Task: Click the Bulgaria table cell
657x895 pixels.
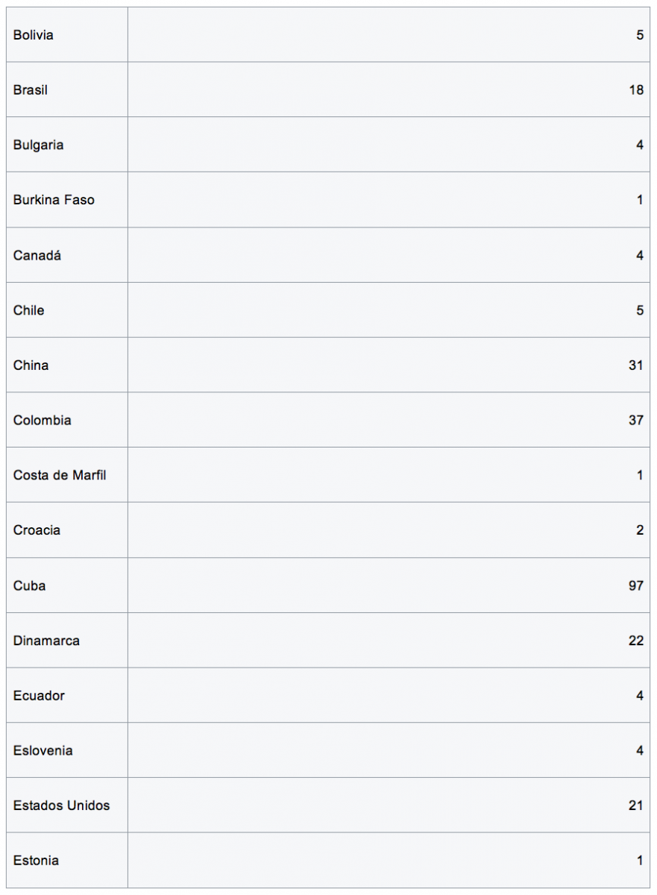Action: (38, 145)
